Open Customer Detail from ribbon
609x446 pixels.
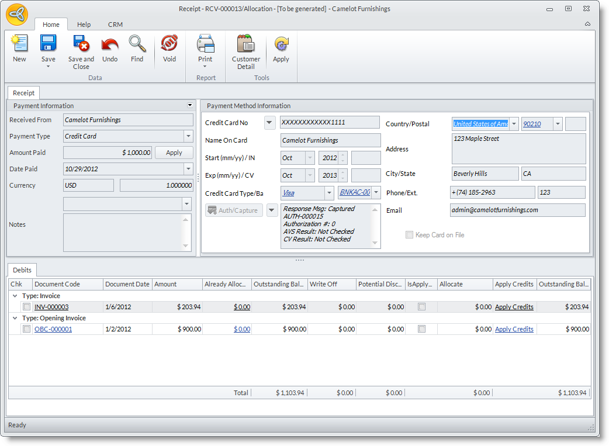coord(245,44)
